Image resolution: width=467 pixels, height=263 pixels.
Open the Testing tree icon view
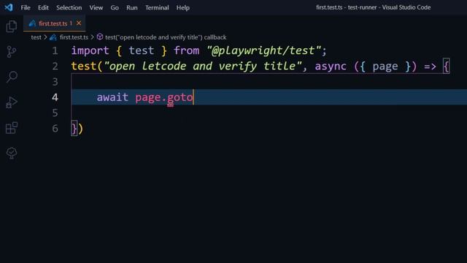tap(12, 153)
